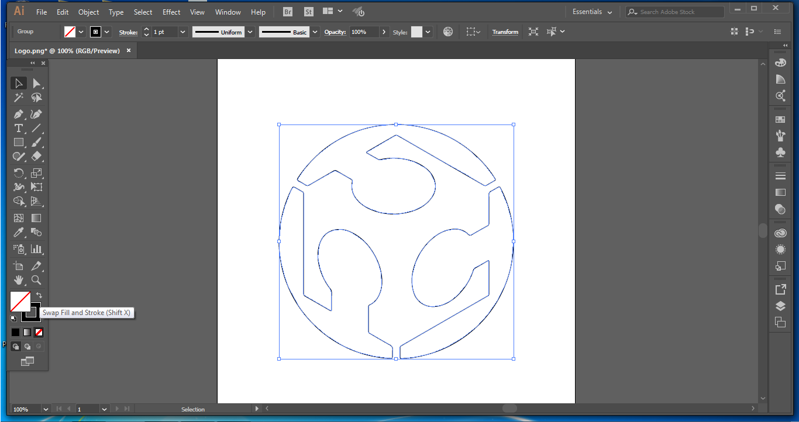Select the Scale tool
The height and width of the screenshot is (422, 799).
point(36,173)
